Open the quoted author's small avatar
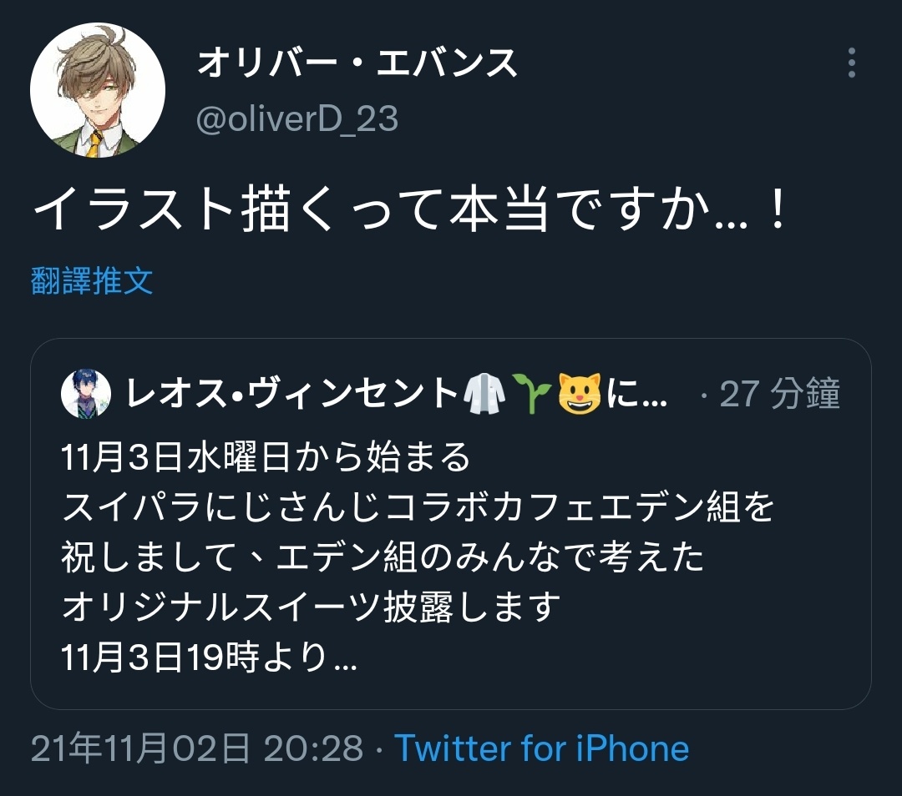The image size is (902, 796). (86, 394)
